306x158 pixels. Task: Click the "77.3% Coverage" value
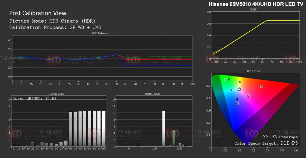click(x=280, y=137)
